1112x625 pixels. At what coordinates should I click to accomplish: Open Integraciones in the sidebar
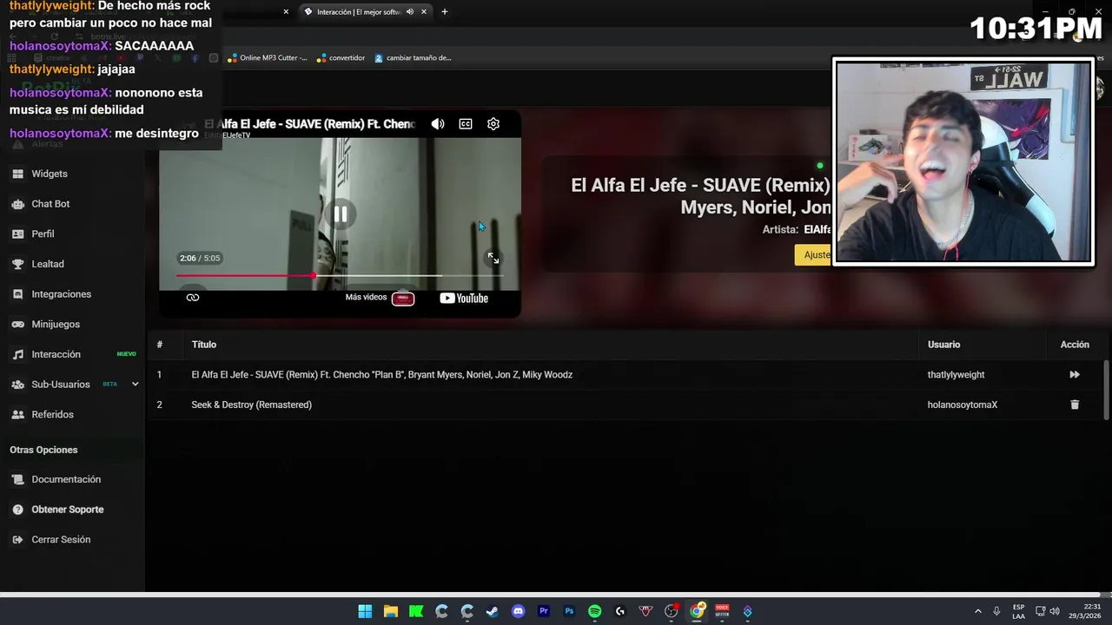[61, 294]
